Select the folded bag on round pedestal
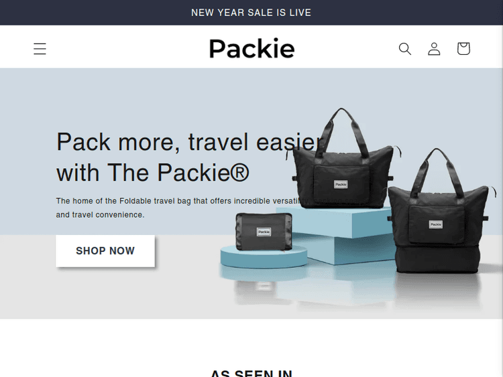The image size is (503, 377). [264, 232]
